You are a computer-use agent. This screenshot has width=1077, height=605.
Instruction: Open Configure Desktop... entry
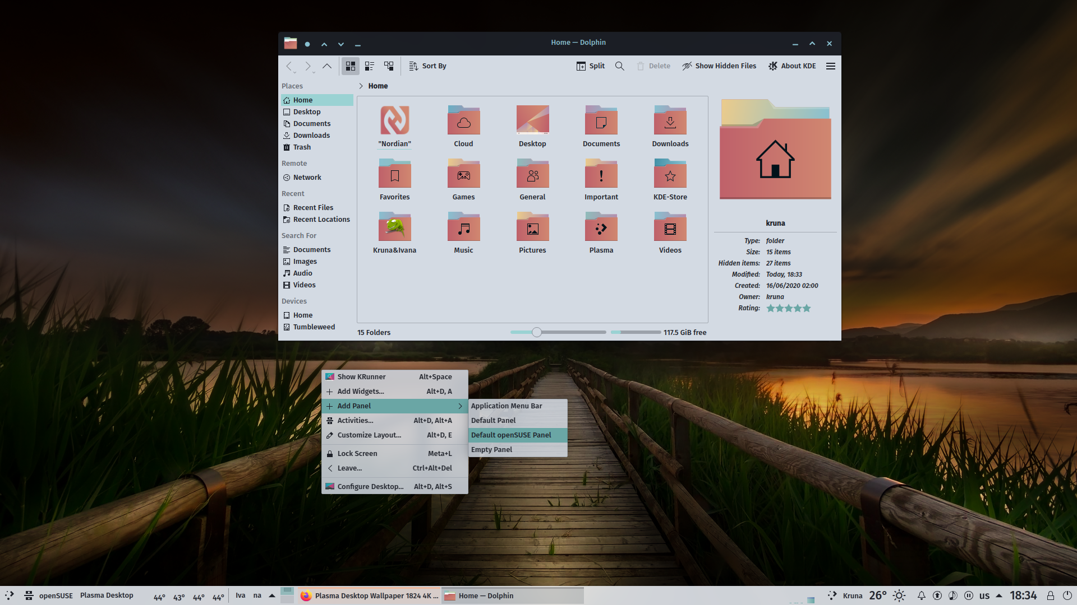pos(394,487)
